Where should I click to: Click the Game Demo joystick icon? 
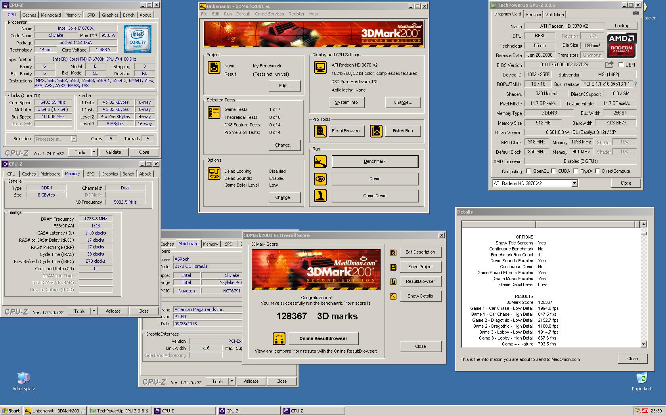pos(320,196)
